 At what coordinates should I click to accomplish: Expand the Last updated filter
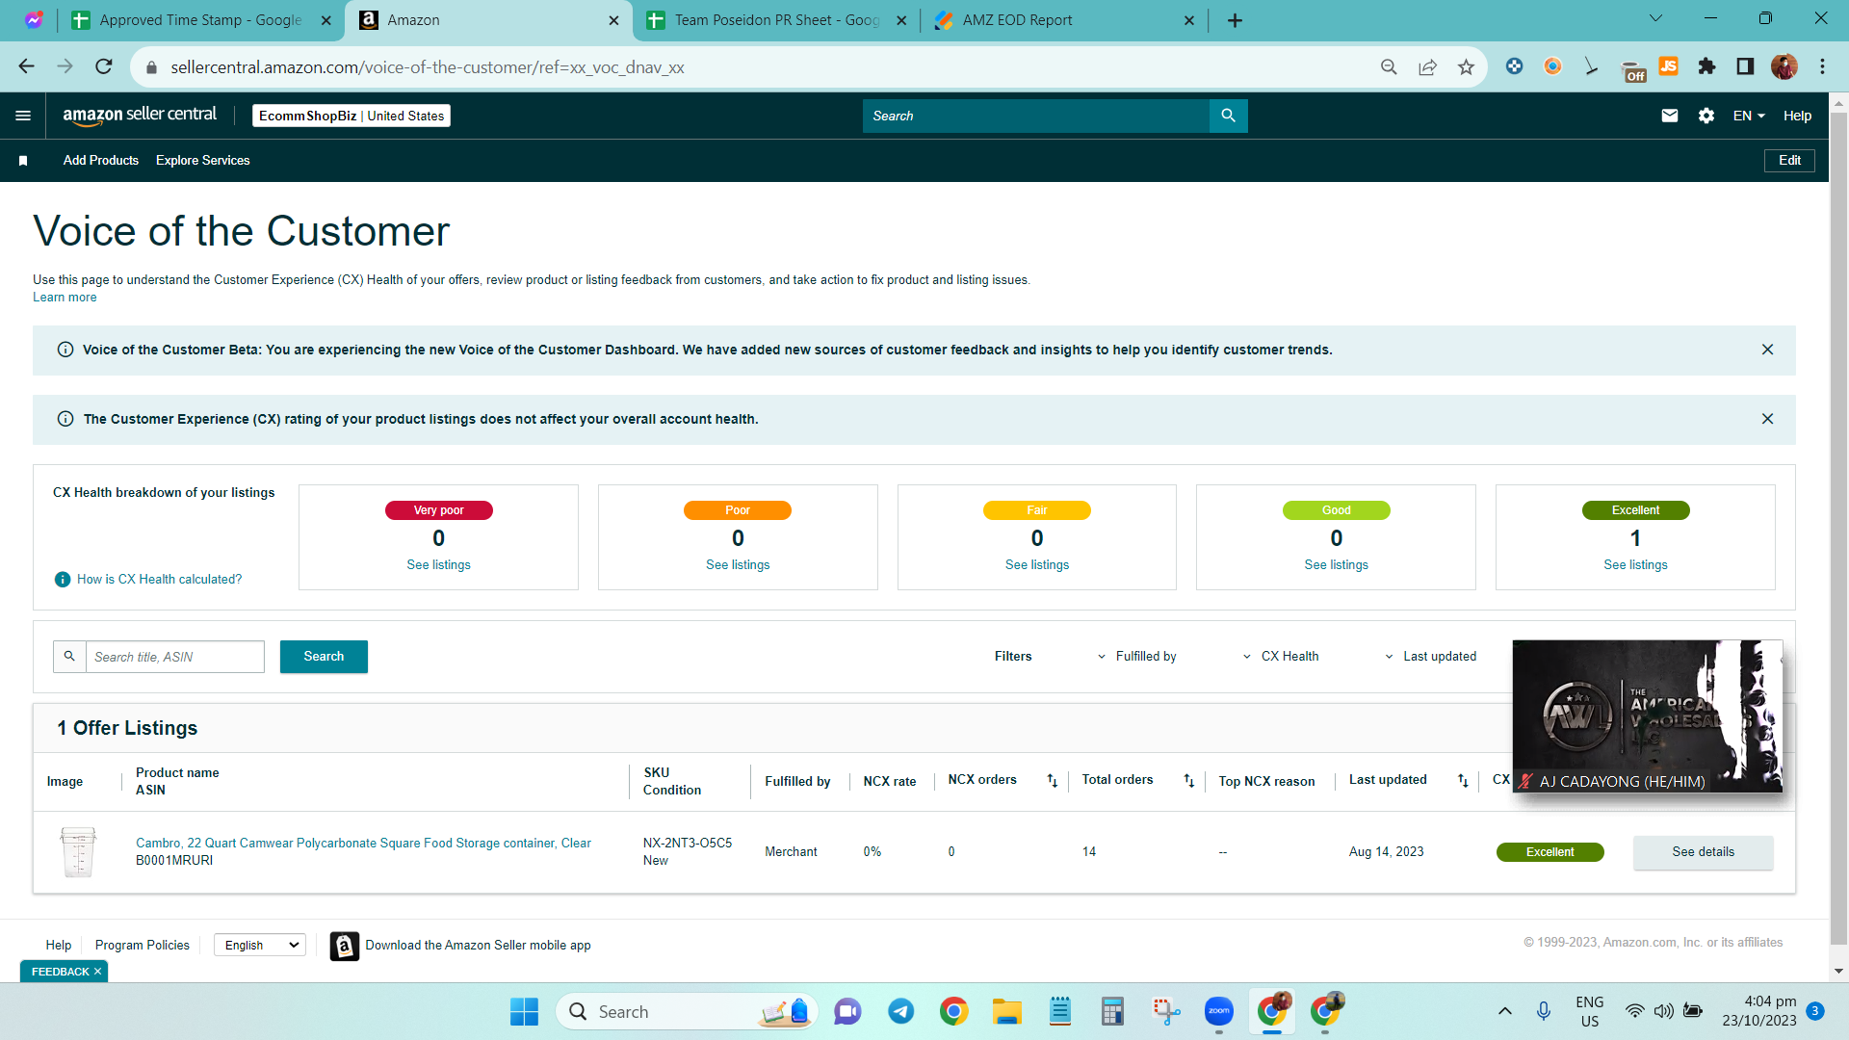click(1430, 657)
